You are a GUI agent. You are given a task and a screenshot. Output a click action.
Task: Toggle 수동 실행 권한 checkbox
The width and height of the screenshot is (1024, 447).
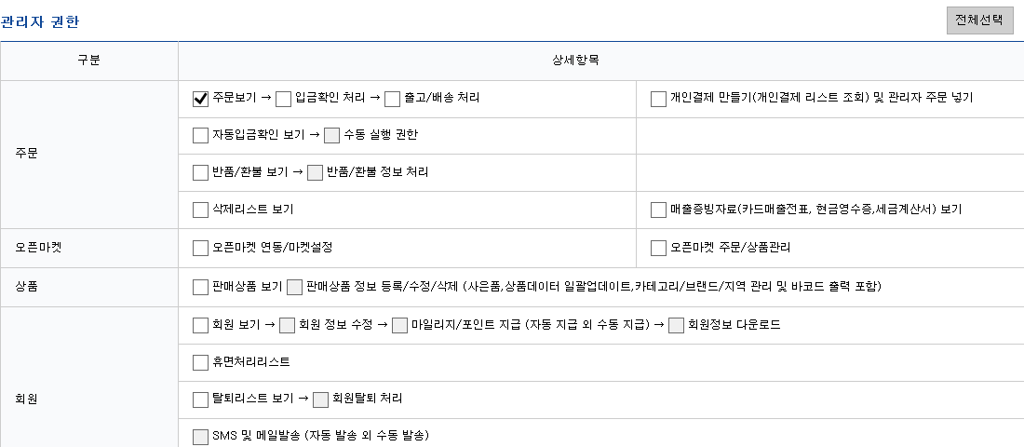(x=332, y=136)
